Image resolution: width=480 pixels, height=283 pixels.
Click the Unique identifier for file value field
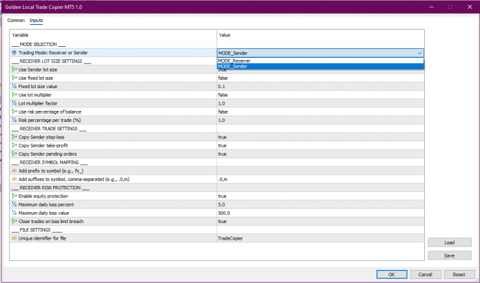pyautogui.click(x=231, y=238)
